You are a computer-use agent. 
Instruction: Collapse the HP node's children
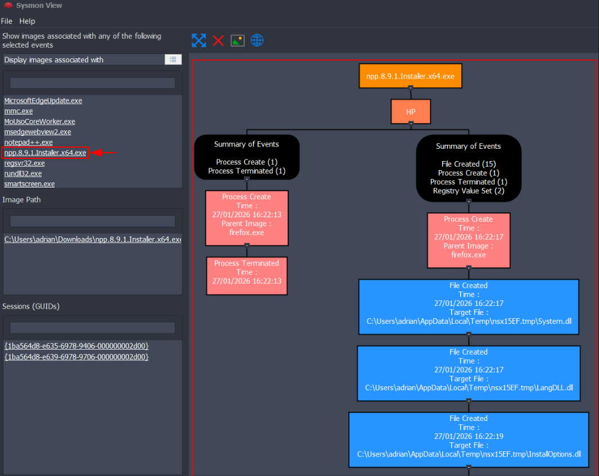(411, 123)
